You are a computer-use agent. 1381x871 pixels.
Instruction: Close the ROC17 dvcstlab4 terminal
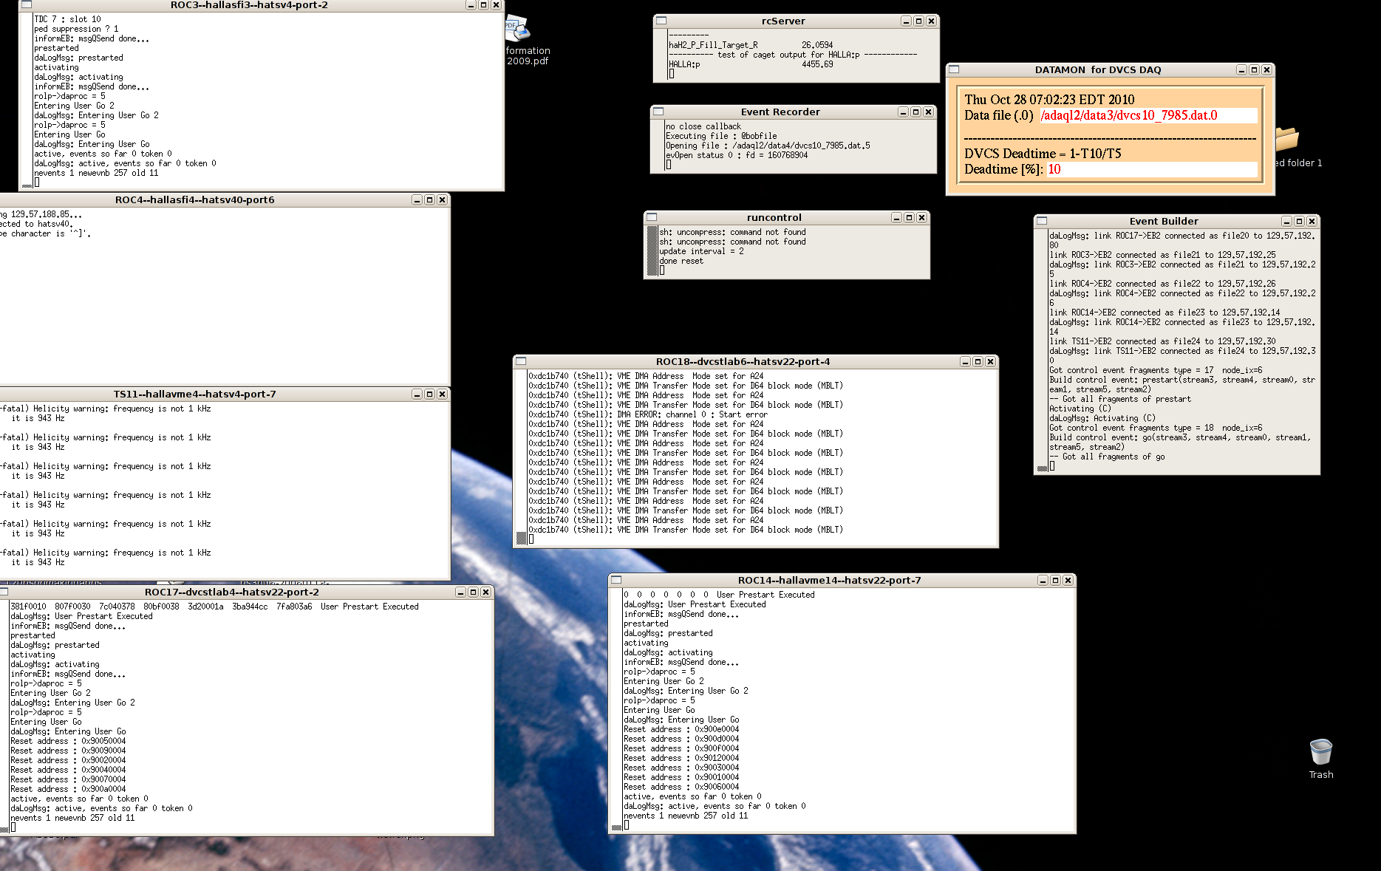pyautogui.click(x=485, y=592)
